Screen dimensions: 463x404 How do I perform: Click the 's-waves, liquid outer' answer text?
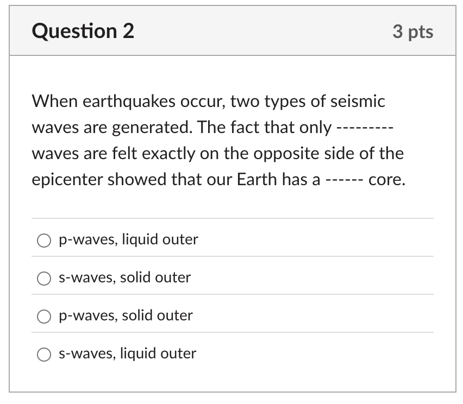(127, 353)
